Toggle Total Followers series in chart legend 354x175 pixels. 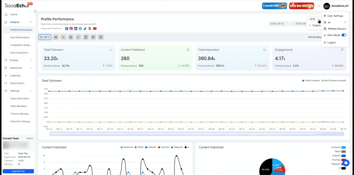pyautogui.click(x=311, y=80)
